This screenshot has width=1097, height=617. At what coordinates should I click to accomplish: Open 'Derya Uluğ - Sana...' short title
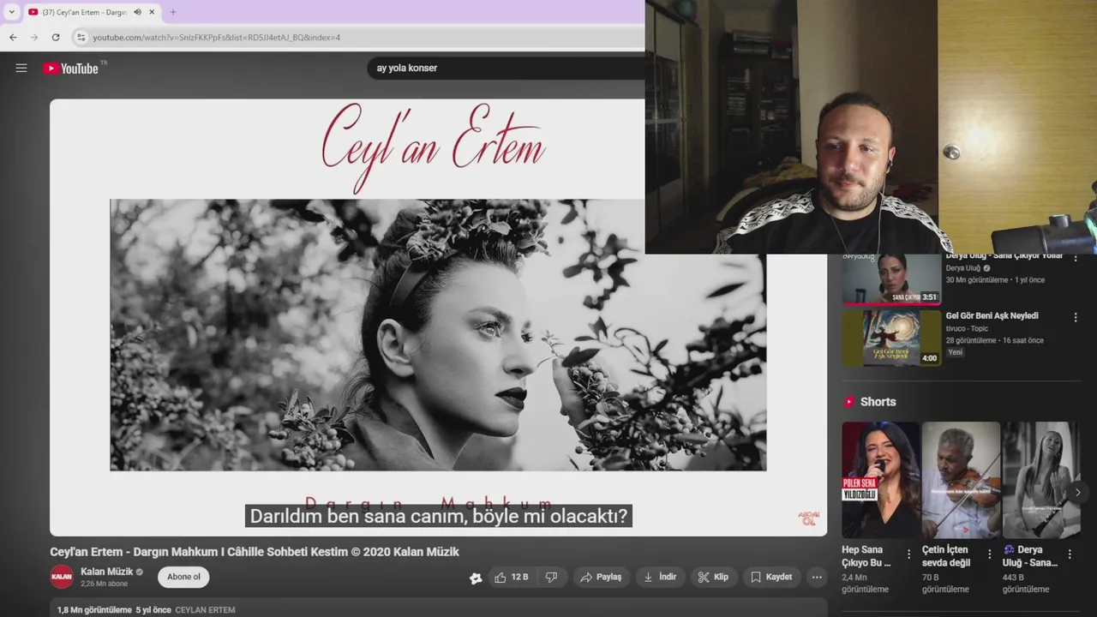[1030, 556]
